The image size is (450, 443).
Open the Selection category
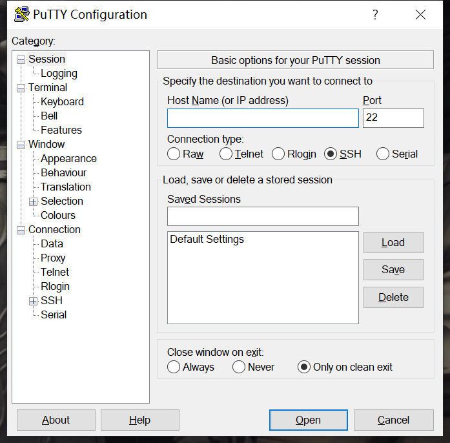coord(62,201)
